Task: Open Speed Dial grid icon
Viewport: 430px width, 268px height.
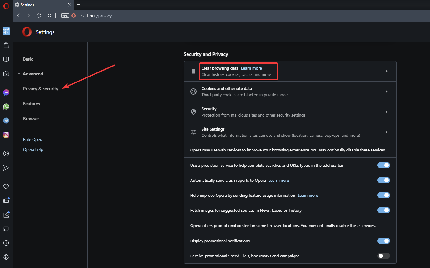Action: pyautogui.click(x=49, y=16)
